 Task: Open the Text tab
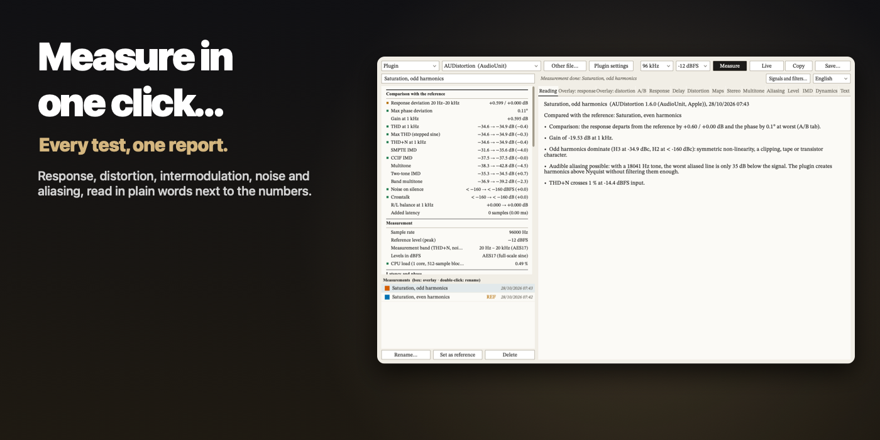click(845, 91)
